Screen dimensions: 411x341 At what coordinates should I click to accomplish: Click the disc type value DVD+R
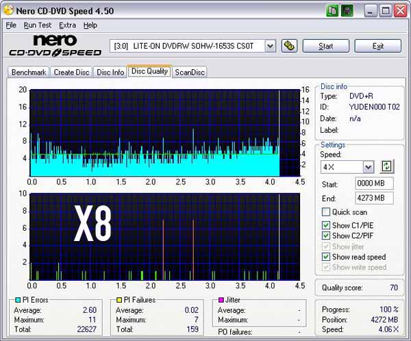(361, 96)
